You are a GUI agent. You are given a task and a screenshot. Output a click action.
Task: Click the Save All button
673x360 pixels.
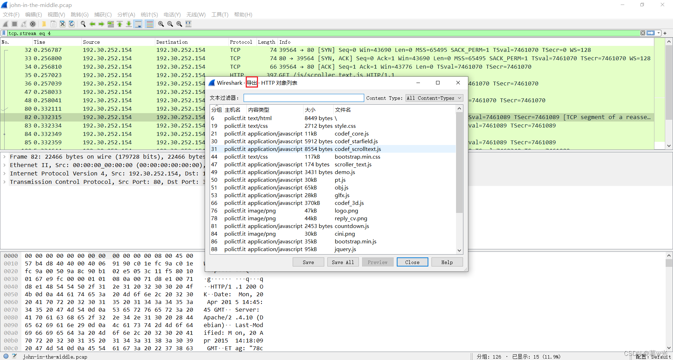[343, 262]
